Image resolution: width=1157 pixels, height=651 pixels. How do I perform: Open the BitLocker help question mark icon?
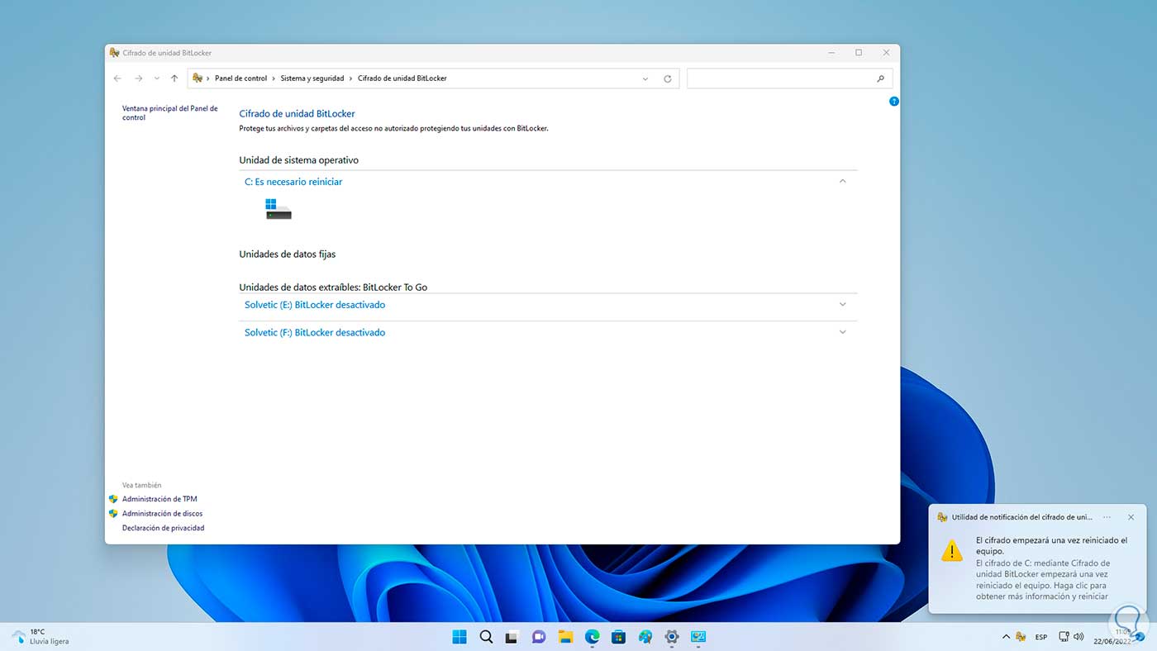coord(893,102)
